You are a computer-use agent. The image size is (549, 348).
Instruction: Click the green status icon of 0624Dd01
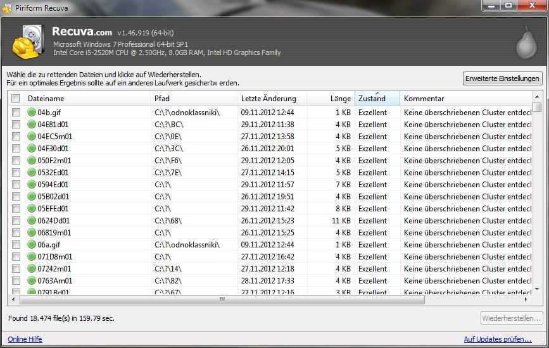point(32,220)
